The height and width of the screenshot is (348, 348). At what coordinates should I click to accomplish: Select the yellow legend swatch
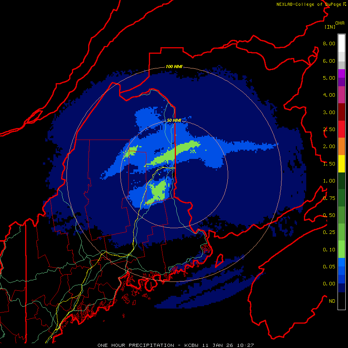(341, 164)
